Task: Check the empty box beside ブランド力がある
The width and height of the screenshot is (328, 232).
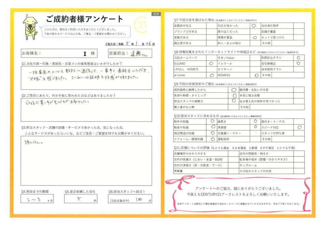Action: pyautogui.click(x=211, y=32)
